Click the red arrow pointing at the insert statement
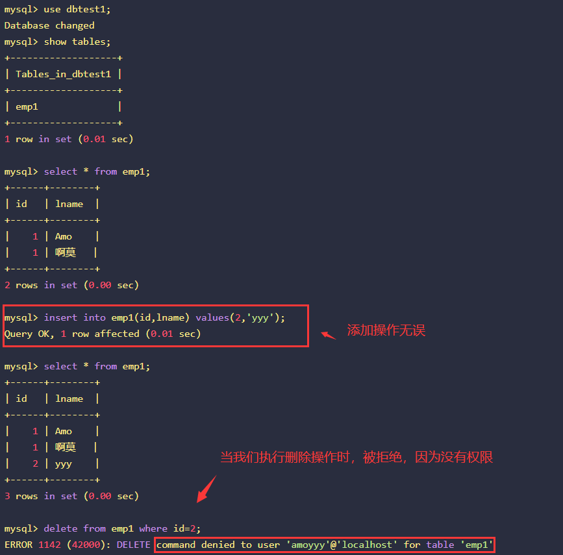Image resolution: width=563 pixels, height=555 pixels. (329, 335)
